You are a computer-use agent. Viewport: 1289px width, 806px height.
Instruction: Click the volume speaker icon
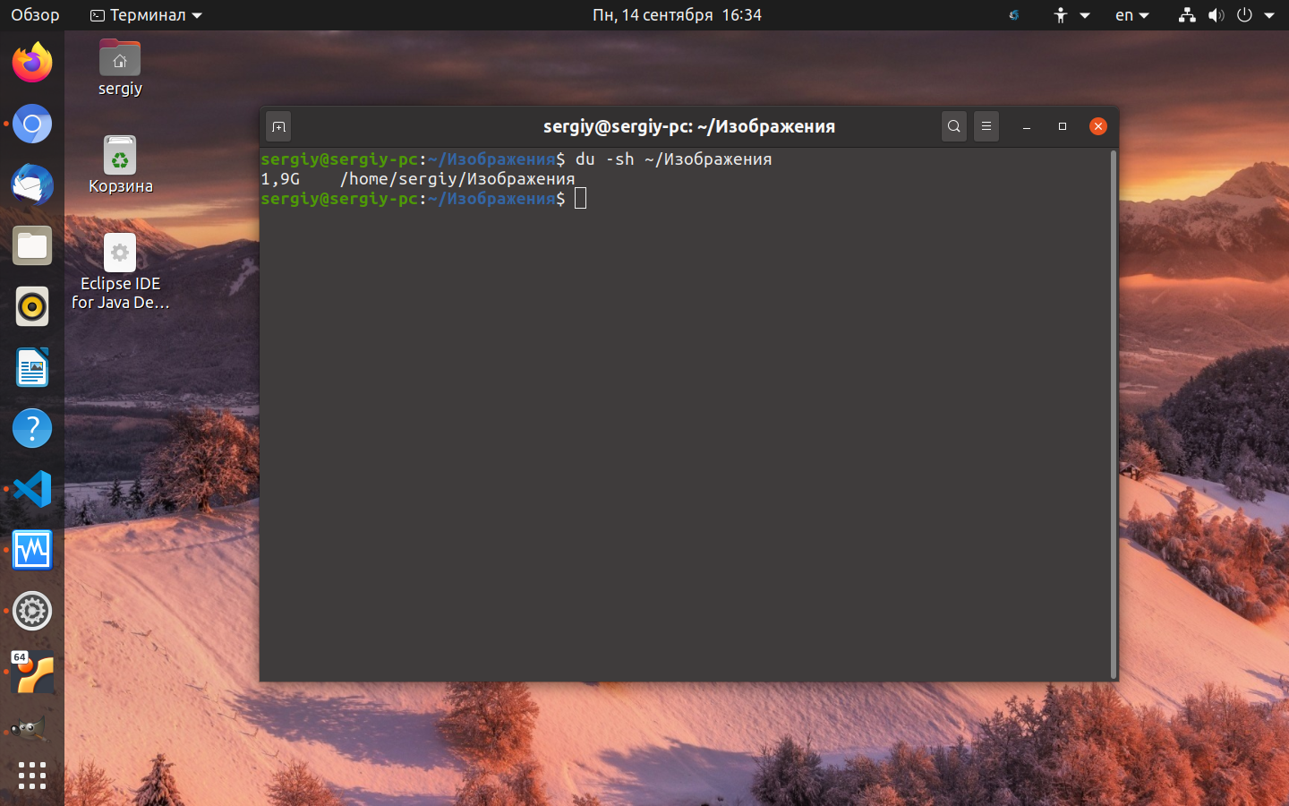coord(1216,15)
